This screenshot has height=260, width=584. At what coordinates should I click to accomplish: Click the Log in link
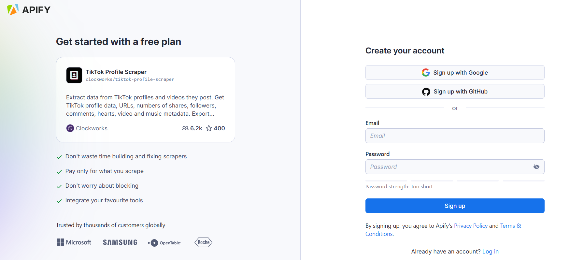(490, 251)
